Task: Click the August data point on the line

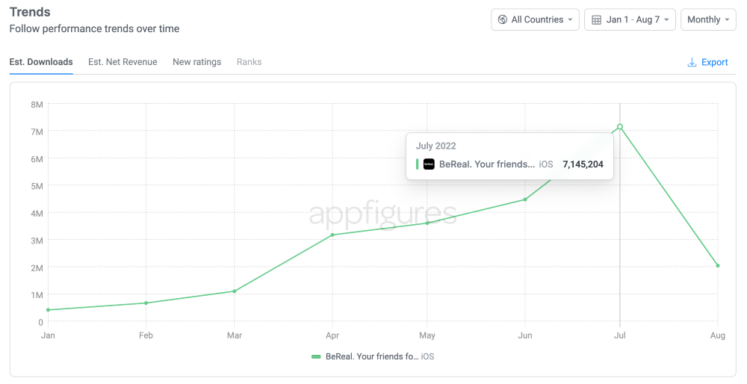Action: [x=718, y=265]
